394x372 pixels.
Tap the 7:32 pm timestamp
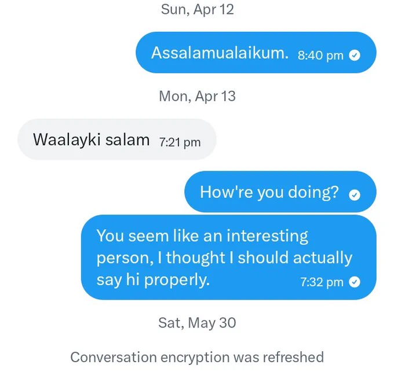(322, 282)
